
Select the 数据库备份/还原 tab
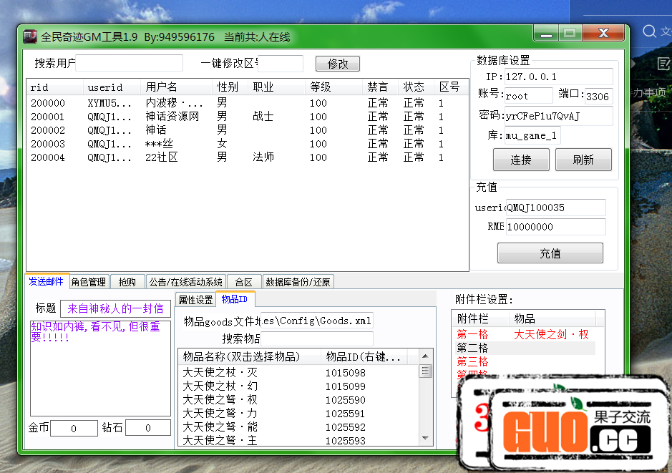click(x=298, y=282)
